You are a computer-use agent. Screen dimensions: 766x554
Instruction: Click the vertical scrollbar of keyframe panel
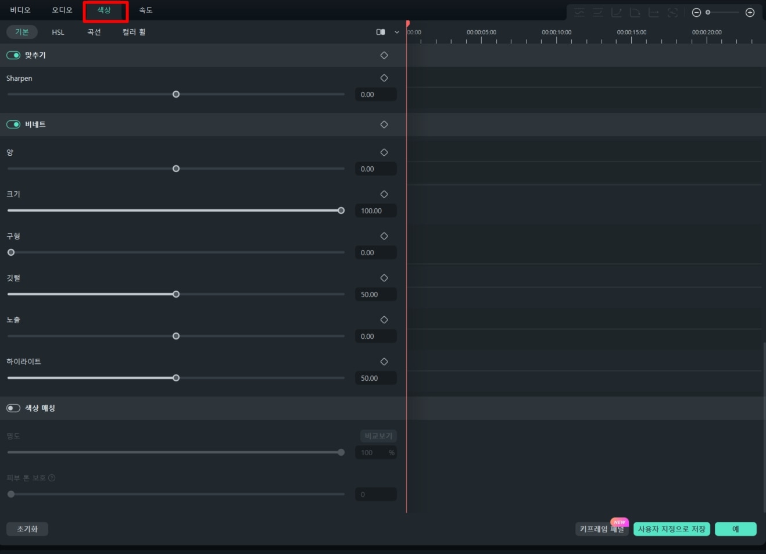(x=764, y=427)
